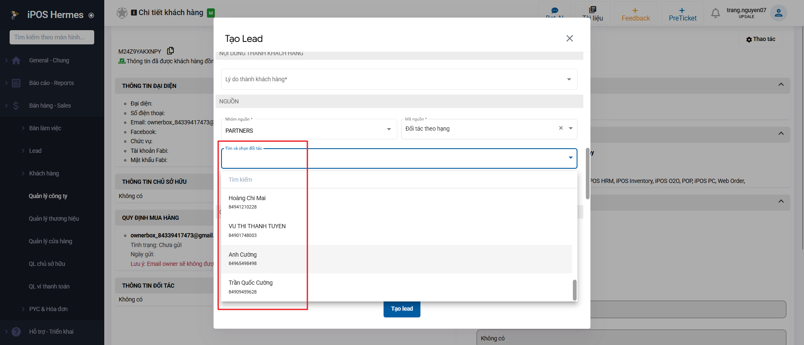804x345 pixels.
Task: Click the THÔNG TIN ĐỐI TÁC heading
Action: tap(148, 286)
